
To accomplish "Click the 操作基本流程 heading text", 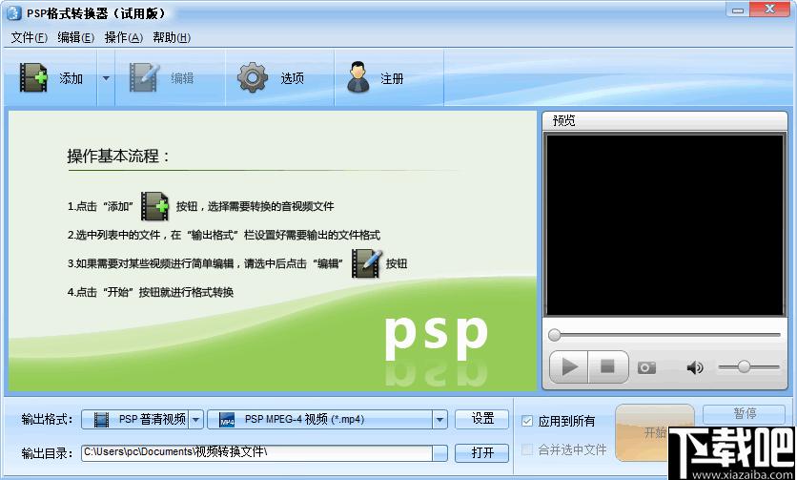I will [118, 156].
